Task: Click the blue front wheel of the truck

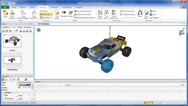Action: click(107, 66)
